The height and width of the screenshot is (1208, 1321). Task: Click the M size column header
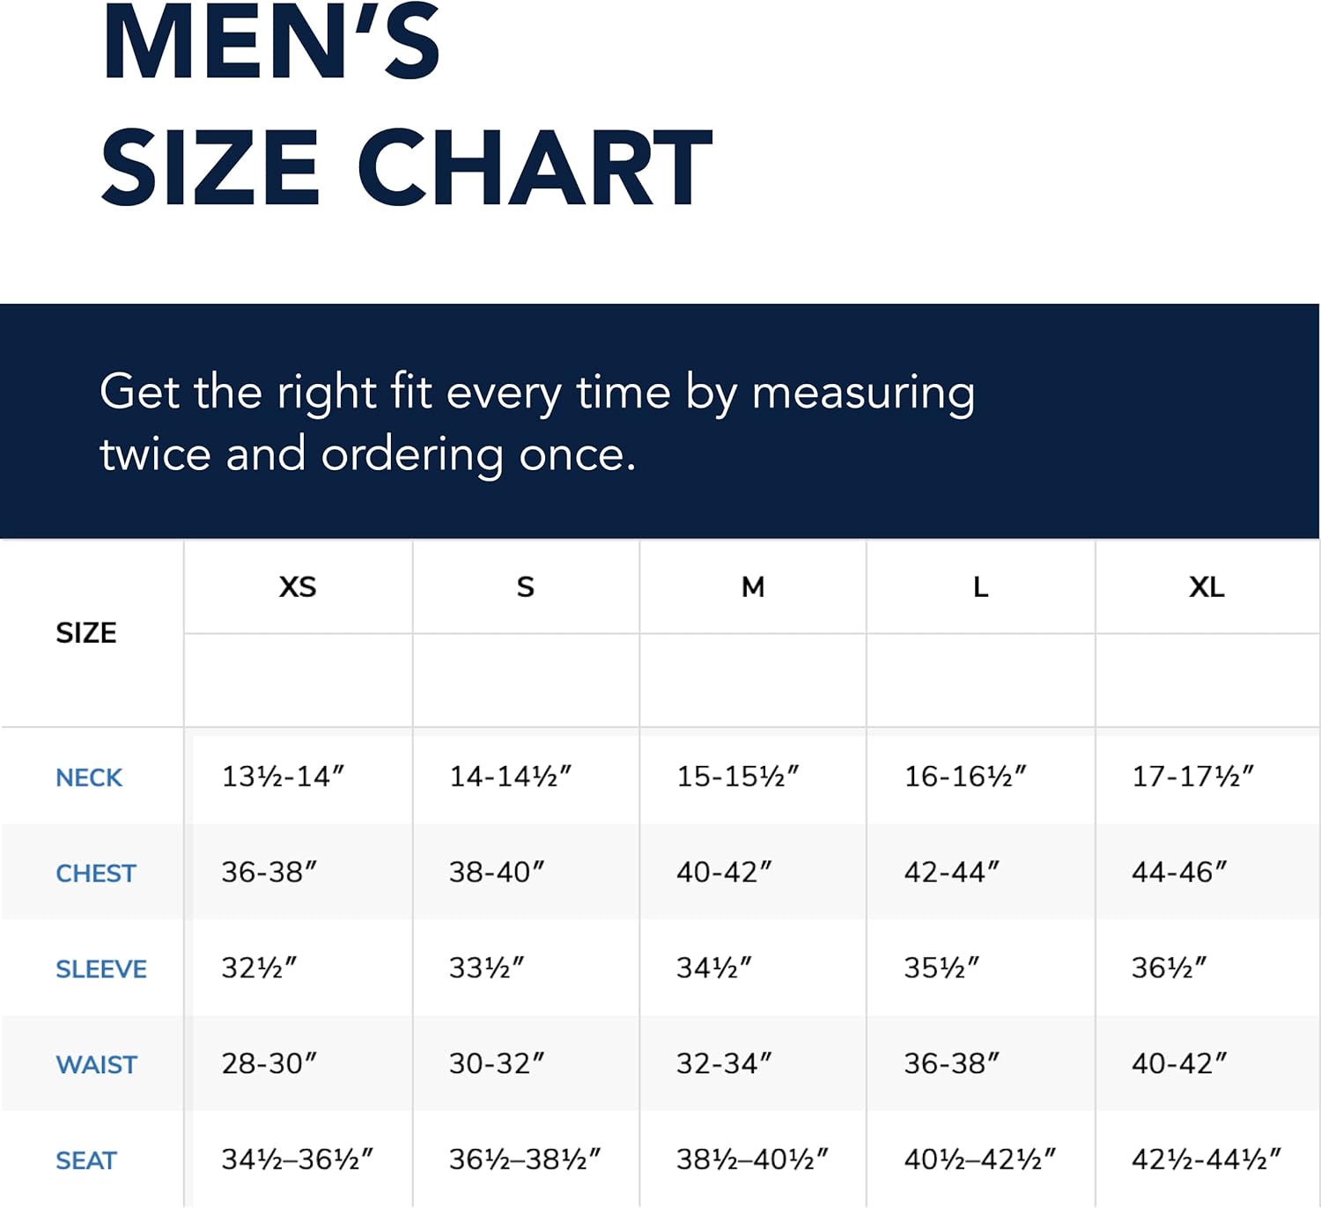click(x=753, y=587)
